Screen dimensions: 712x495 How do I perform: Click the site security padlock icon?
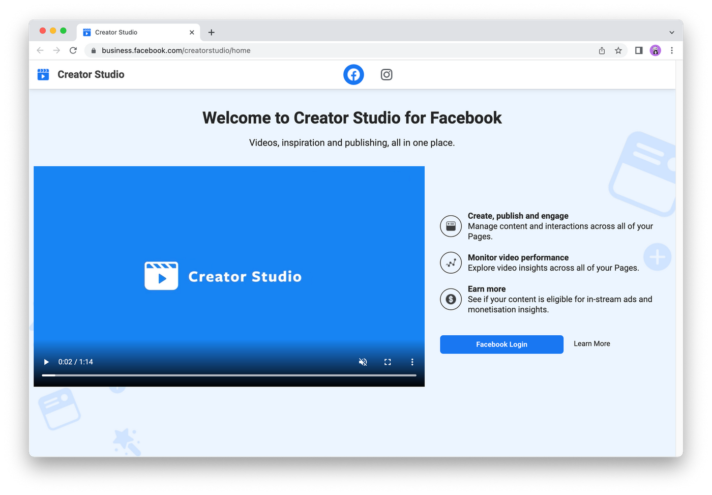point(93,50)
